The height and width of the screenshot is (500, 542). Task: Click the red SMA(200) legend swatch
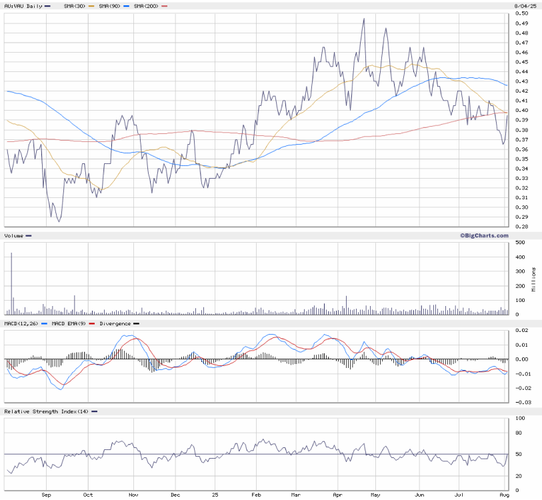(x=165, y=6)
